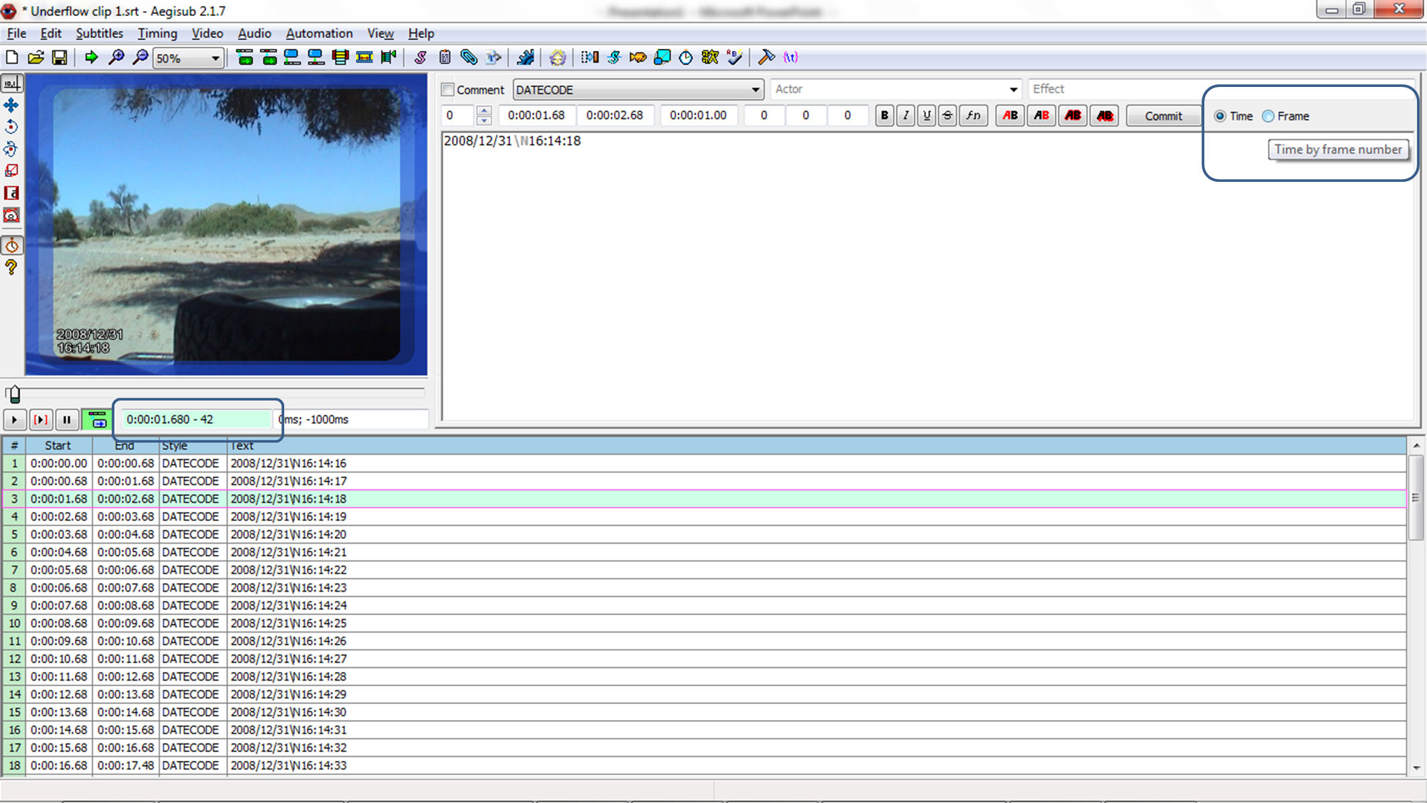Image resolution: width=1427 pixels, height=803 pixels.
Task: Open the Timing menu
Action: pyautogui.click(x=158, y=33)
